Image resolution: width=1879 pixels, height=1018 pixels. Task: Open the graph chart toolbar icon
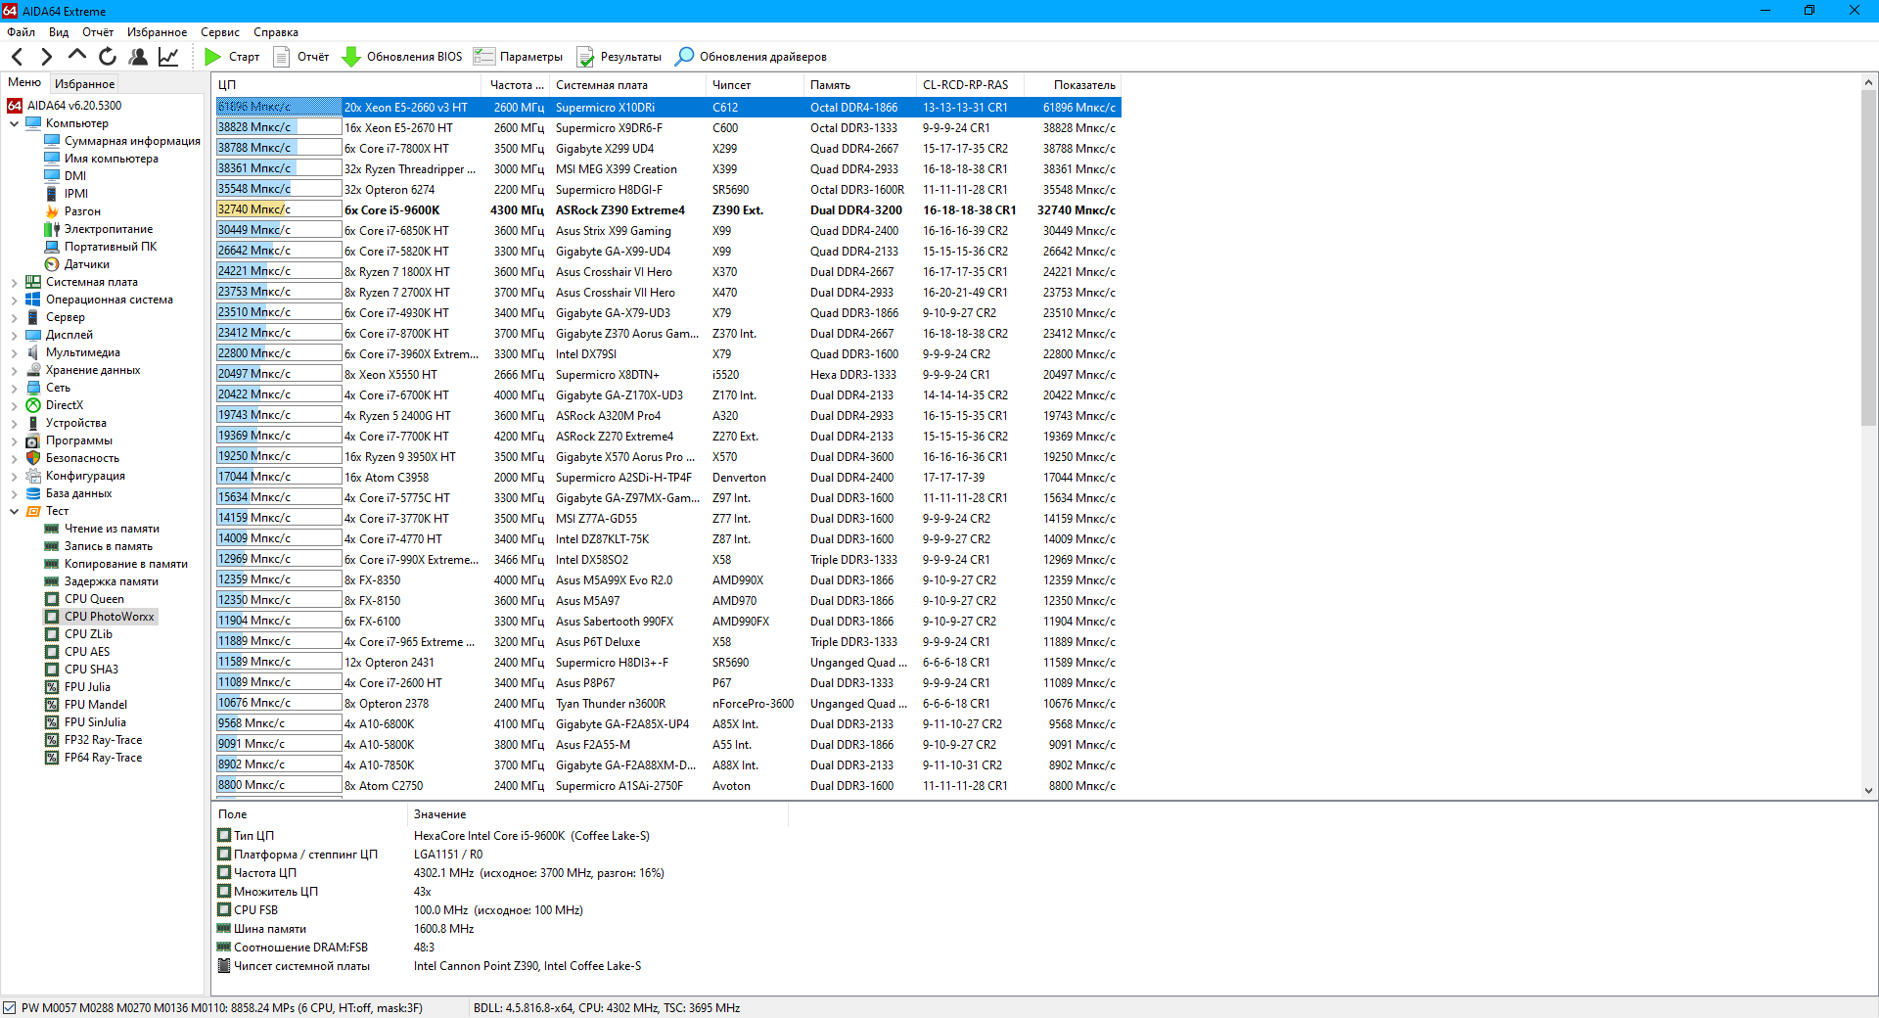[x=168, y=57]
